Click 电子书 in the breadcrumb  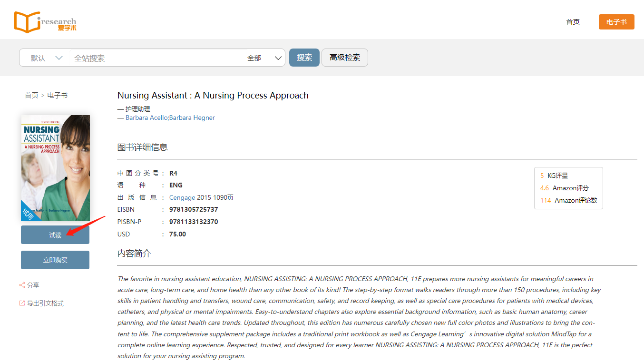(x=57, y=95)
